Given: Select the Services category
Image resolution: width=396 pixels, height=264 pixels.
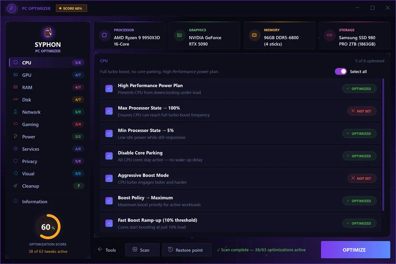Looking at the screenshot, I should coord(47,149).
